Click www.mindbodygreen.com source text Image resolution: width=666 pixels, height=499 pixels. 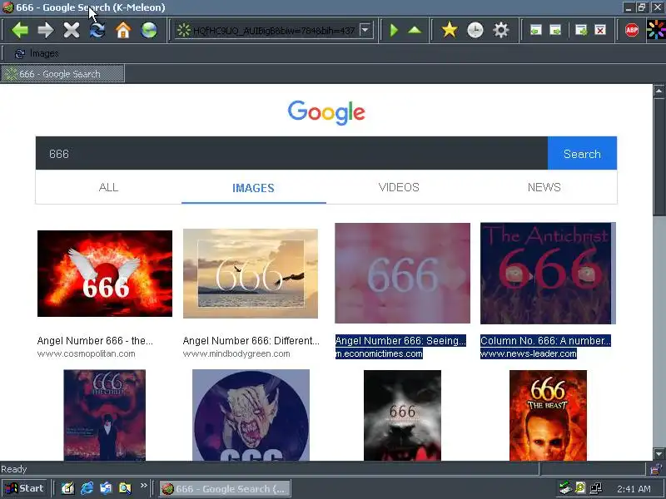[x=236, y=354]
